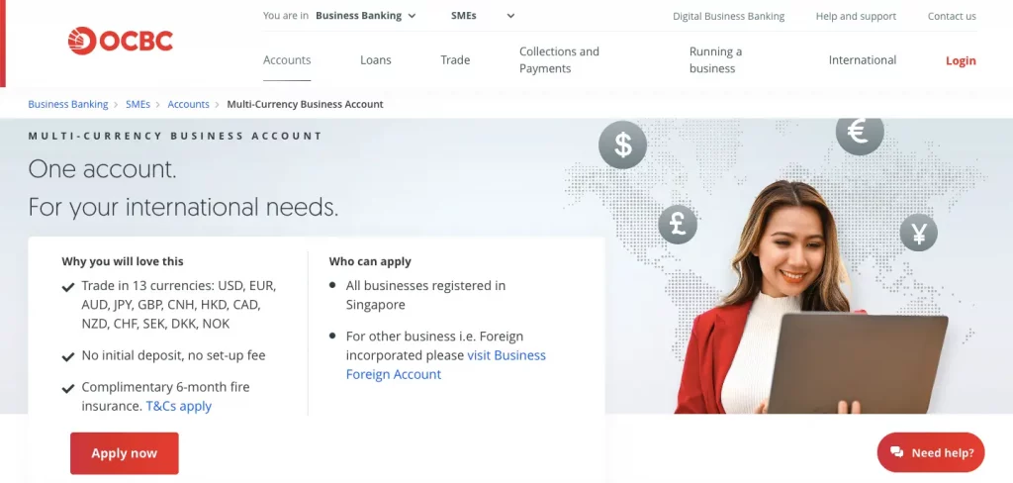
Task: Click the dollar currency icon
Action: pos(623,145)
